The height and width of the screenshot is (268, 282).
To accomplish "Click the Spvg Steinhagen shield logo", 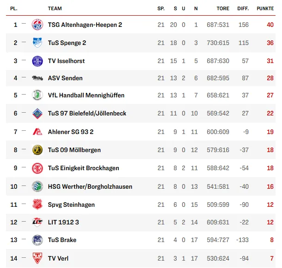I will coord(37,204).
